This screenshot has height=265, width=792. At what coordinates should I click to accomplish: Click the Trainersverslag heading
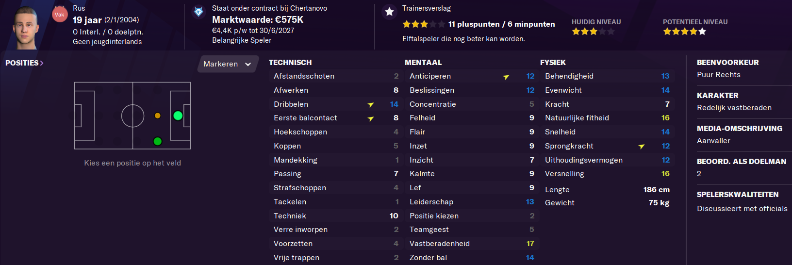point(427,8)
